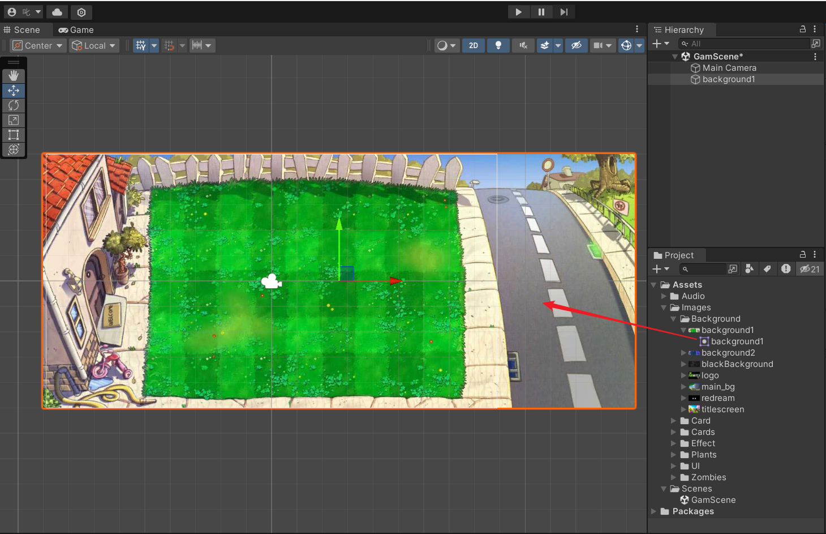
Task: Select the Transform tool
Action: click(x=14, y=149)
